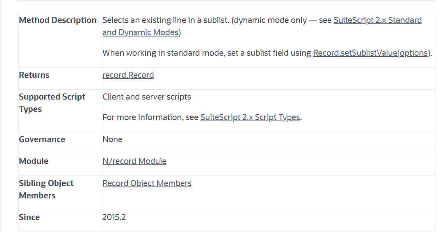
Task: Click the Since row header
Action: tap(29, 217)
